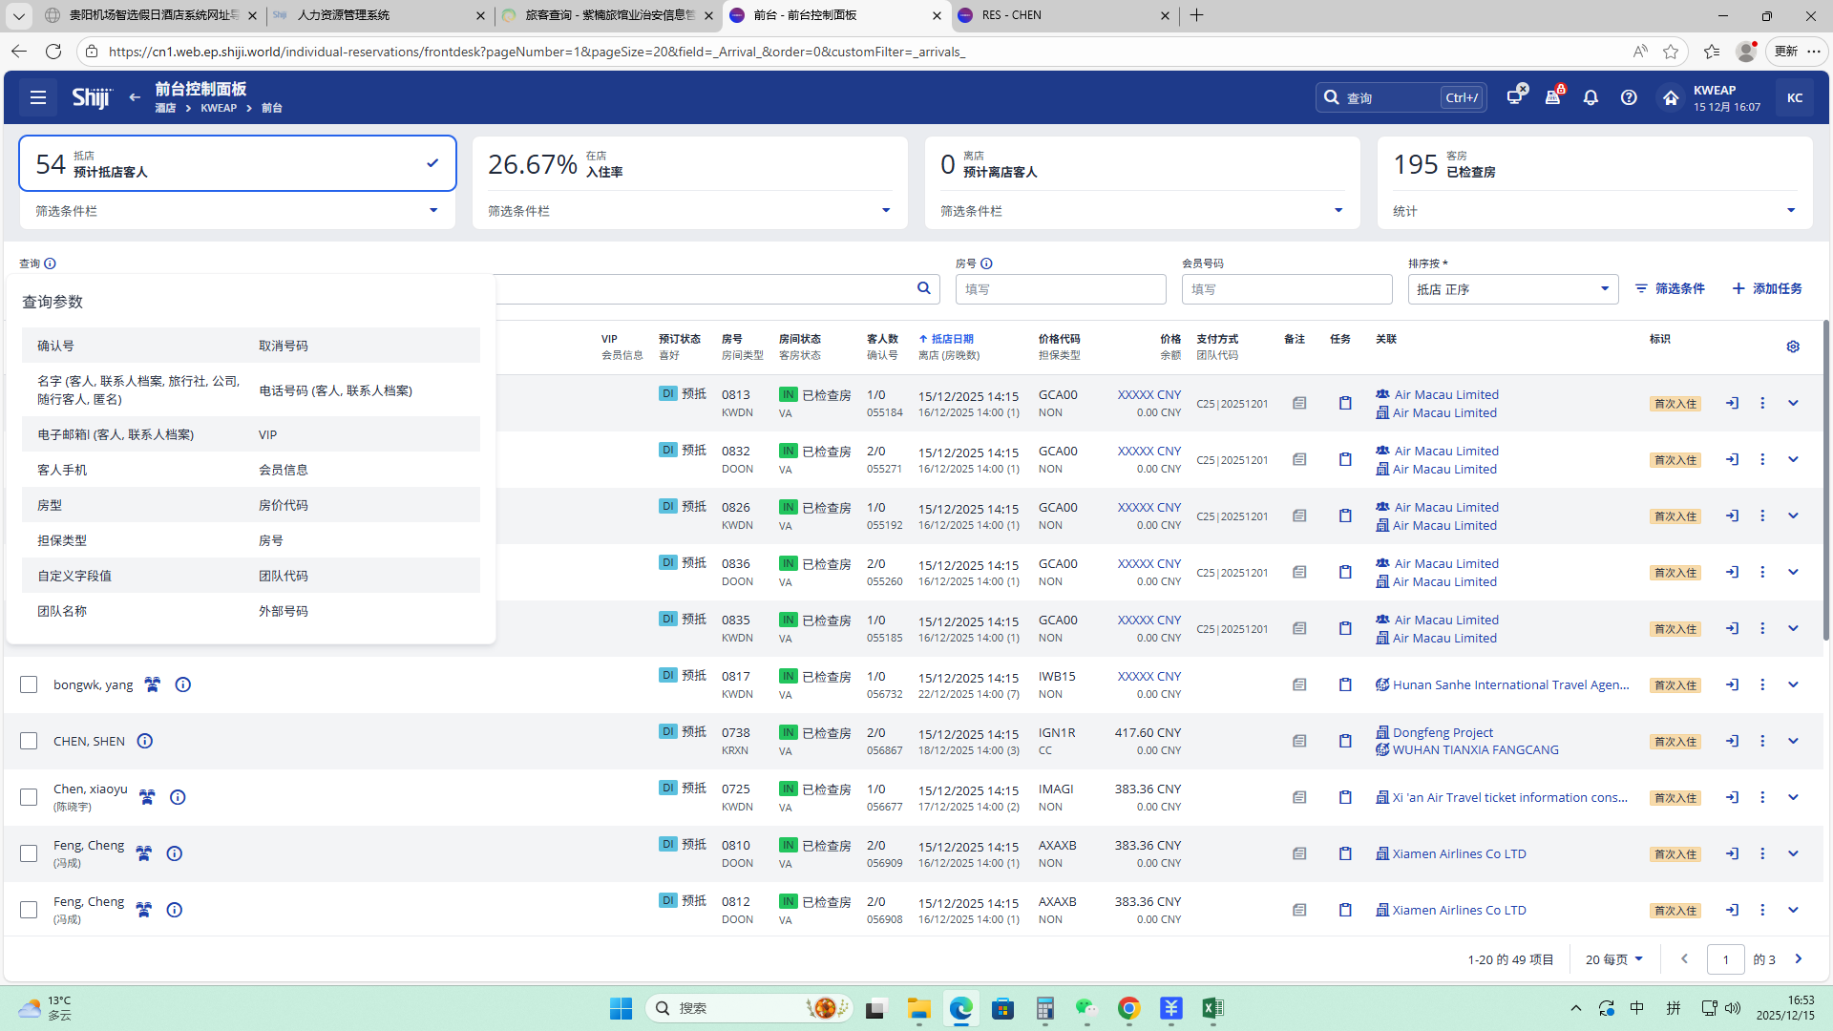Click the 添加任务 button

pyautogui.click(x=1767, y=288)
